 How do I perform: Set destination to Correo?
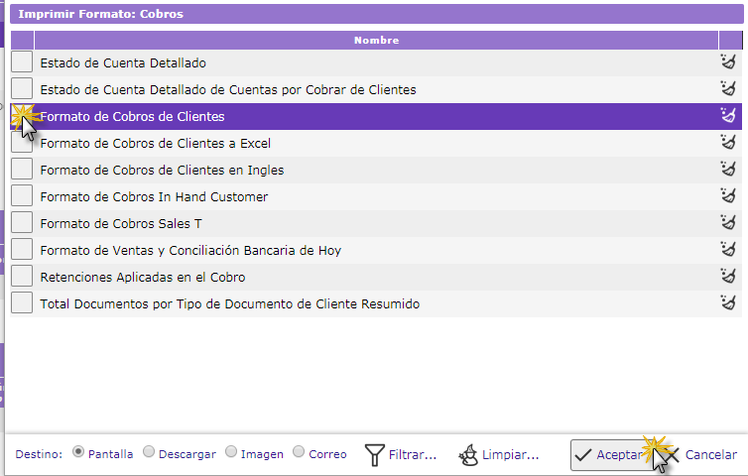tap(301, 452)
